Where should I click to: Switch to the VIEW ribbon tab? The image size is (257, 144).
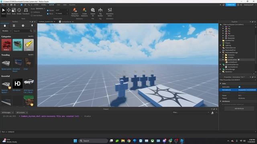point(65,5)
